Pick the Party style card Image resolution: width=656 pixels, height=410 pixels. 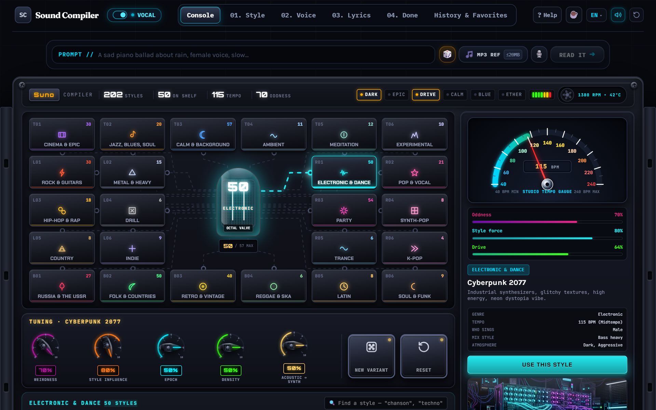(344, 210)
